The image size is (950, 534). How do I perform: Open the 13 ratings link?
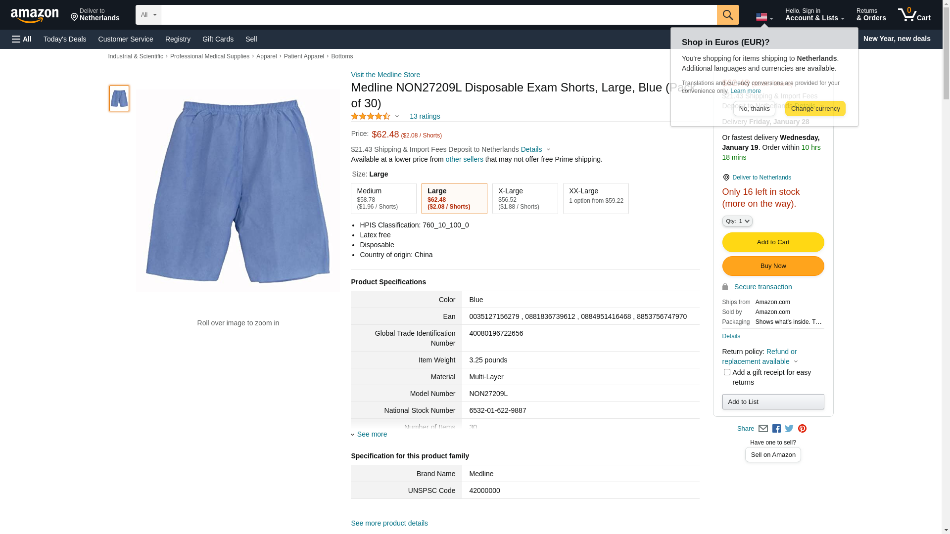pyautogui.click(x=425, y=116)
